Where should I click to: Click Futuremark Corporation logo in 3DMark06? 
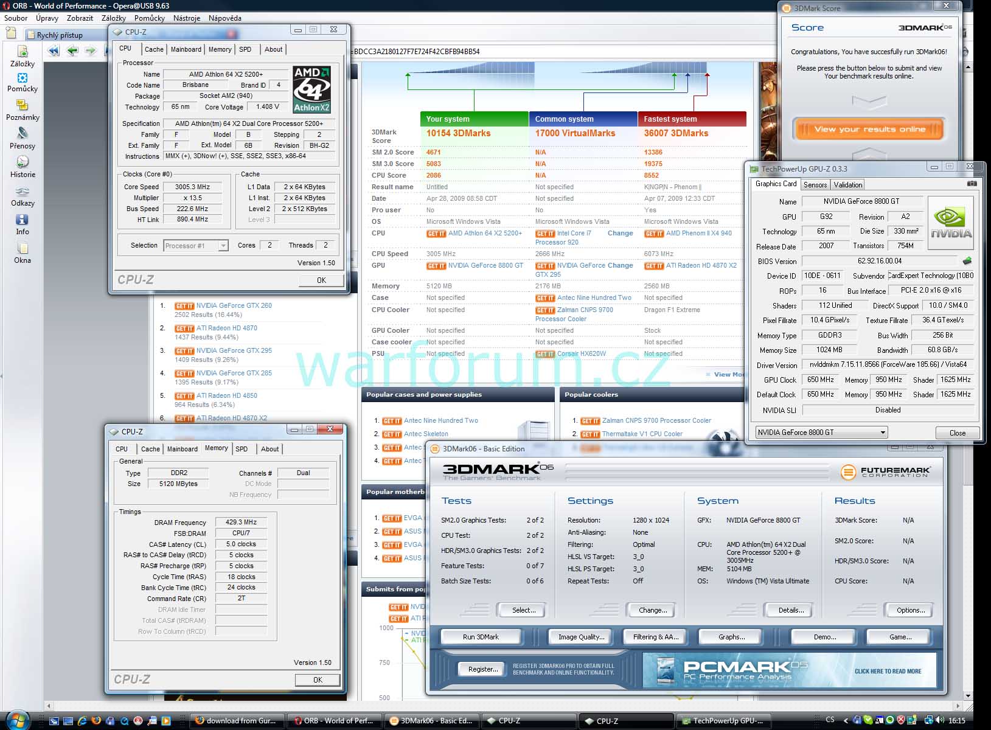point(885,472)
